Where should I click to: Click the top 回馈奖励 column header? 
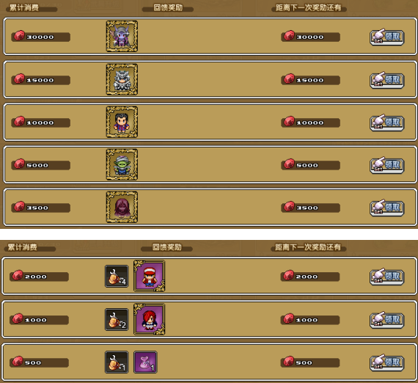(x=168, y=8)
